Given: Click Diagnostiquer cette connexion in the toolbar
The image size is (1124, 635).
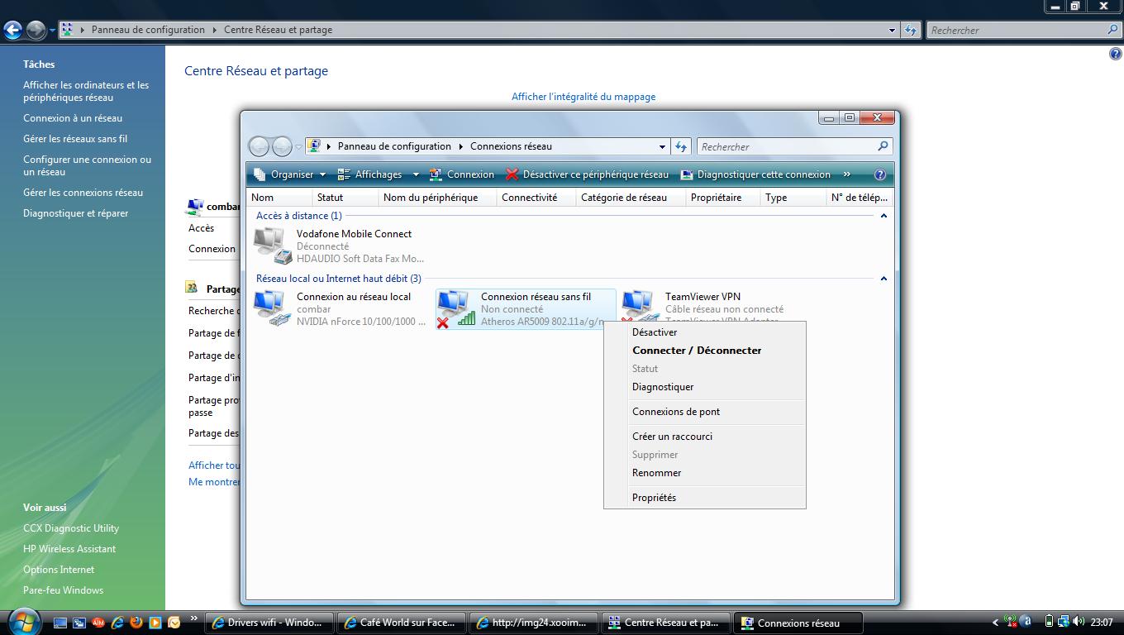Looking at the screenshot, I should click(755, 174).
